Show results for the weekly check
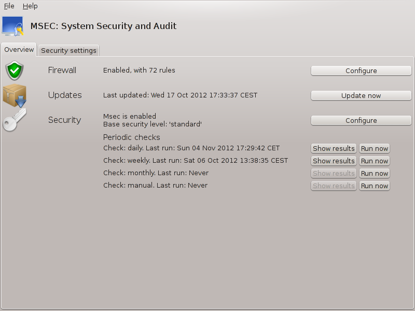Image resolution: width=415 pixels, height=311 pixels. point(334,161)
